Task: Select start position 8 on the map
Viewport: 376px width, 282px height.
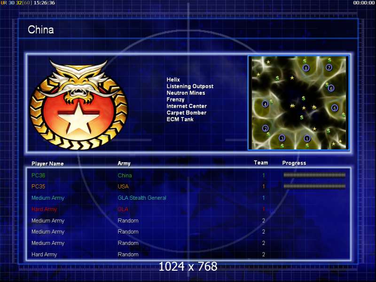Action: point(306,68)
